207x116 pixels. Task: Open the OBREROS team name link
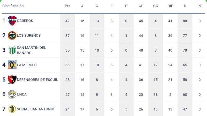(25, 21)
